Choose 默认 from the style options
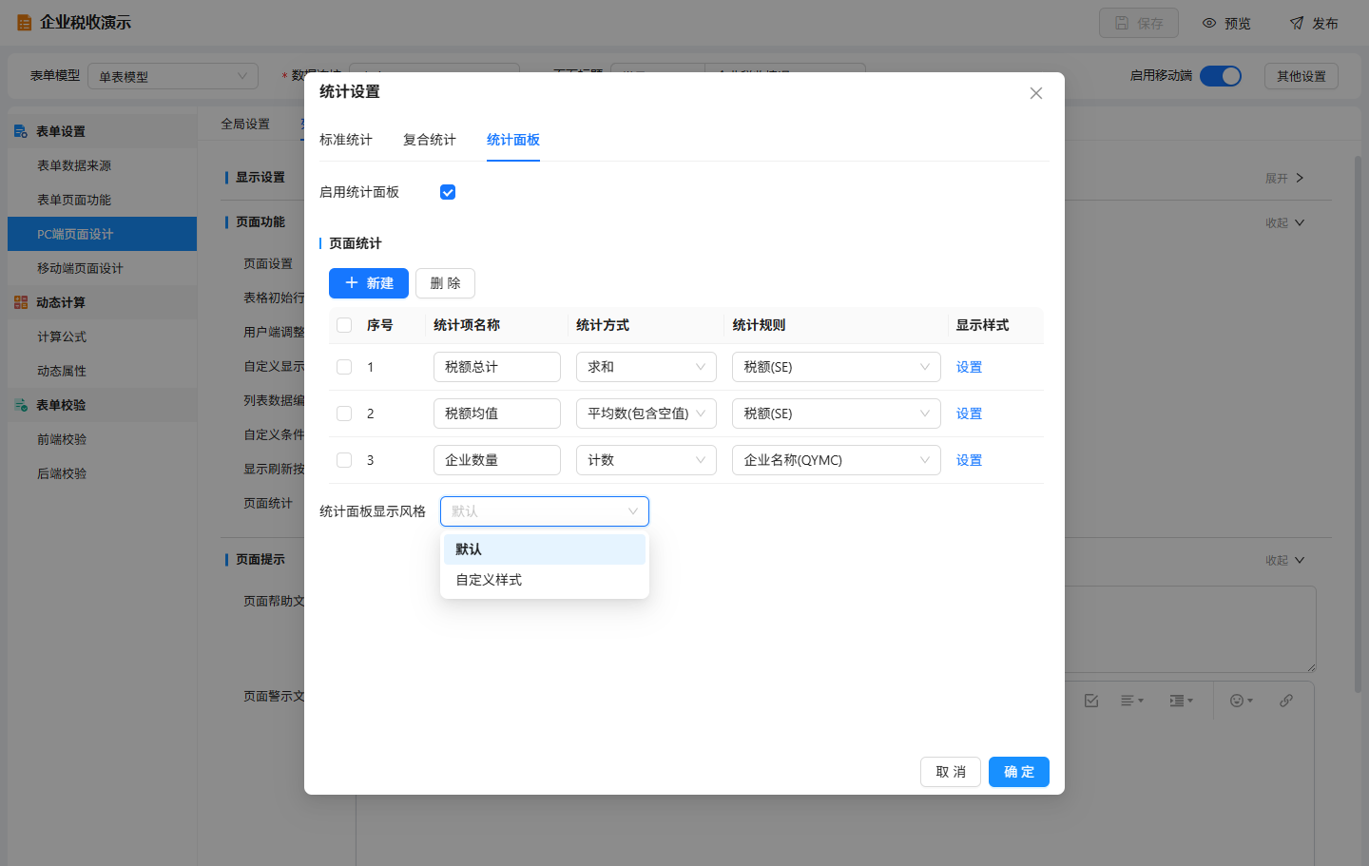The width and height of the screenshot is (1369, 866). click(545, 549)
